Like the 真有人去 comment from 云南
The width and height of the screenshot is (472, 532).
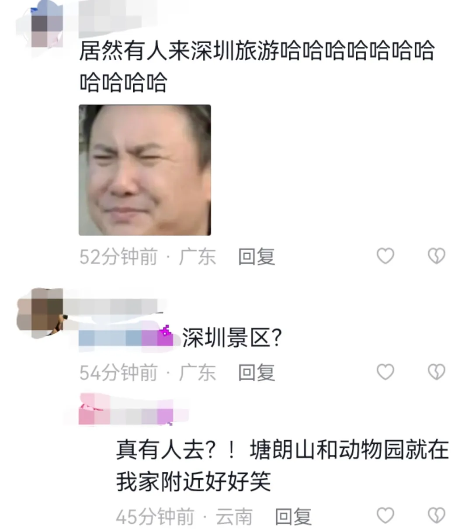(385, 516)
